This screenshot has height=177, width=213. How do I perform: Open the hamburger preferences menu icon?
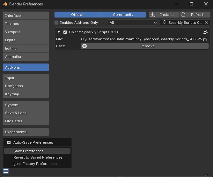coord(6,171)
